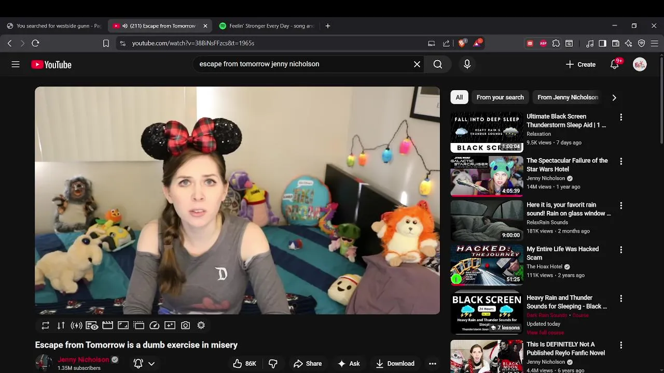Screen dimensions: 664x373
Task: Go back with the browser back arrow
Action: click(x=9, y=44)
